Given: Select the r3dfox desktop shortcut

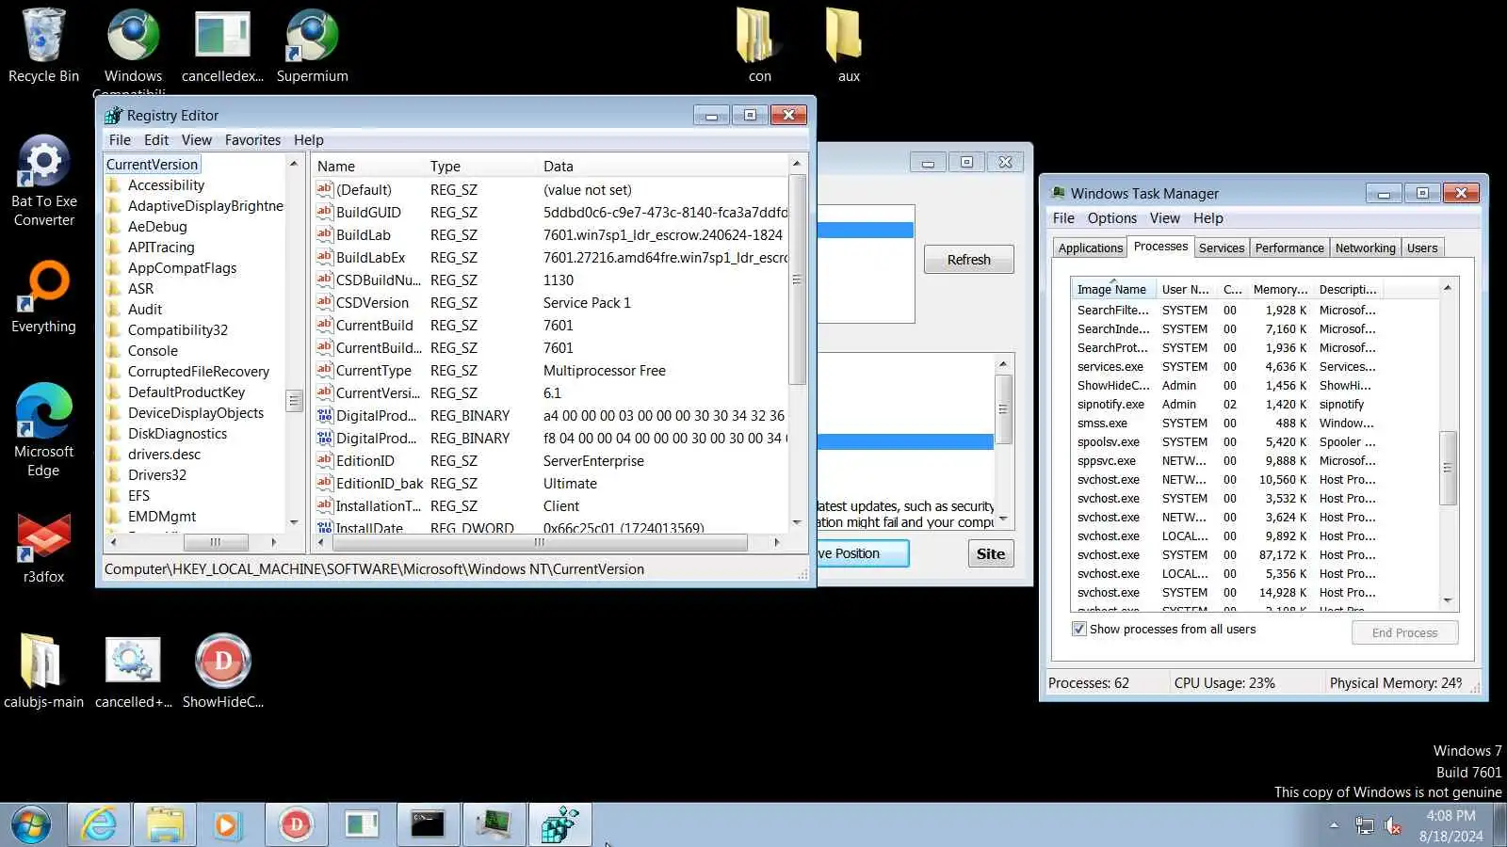Looking at the screenshot, I should pos(43,548).
